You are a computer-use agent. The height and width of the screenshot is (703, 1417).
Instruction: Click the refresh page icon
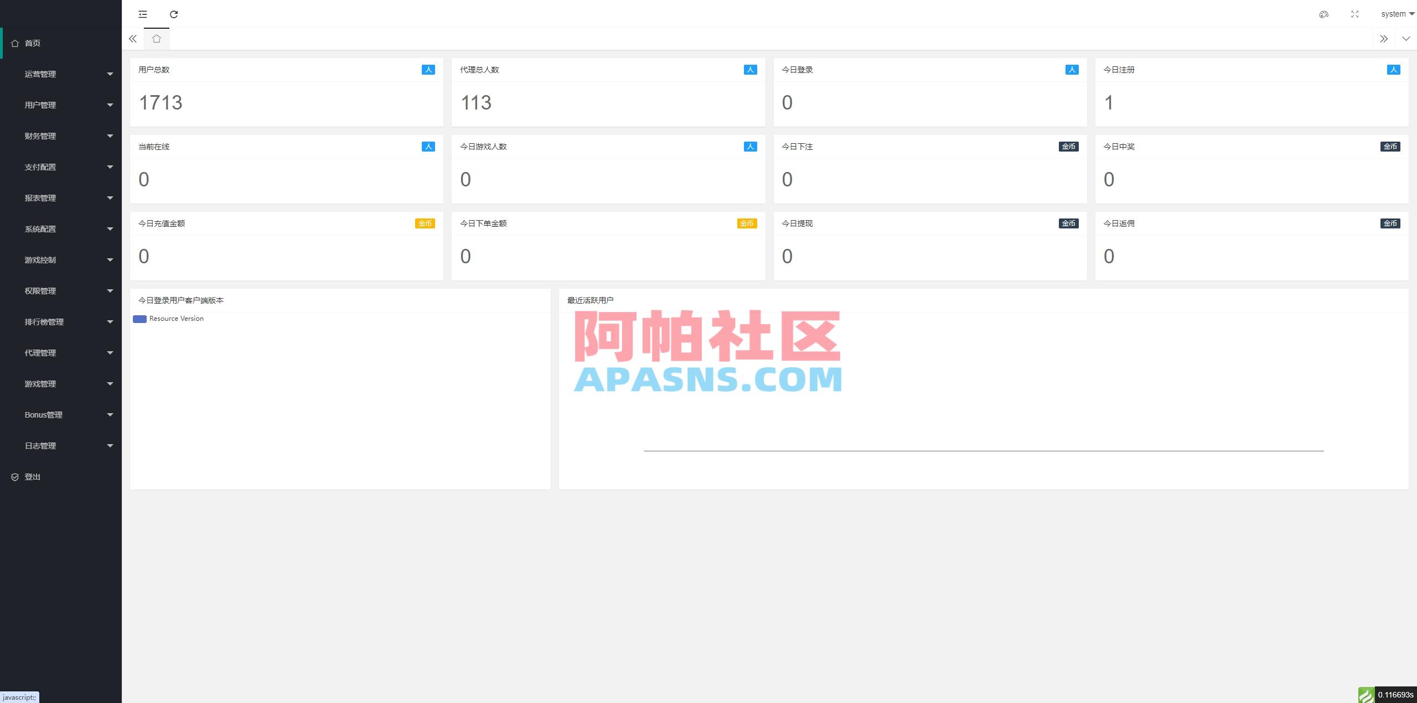tap(174, 14)
